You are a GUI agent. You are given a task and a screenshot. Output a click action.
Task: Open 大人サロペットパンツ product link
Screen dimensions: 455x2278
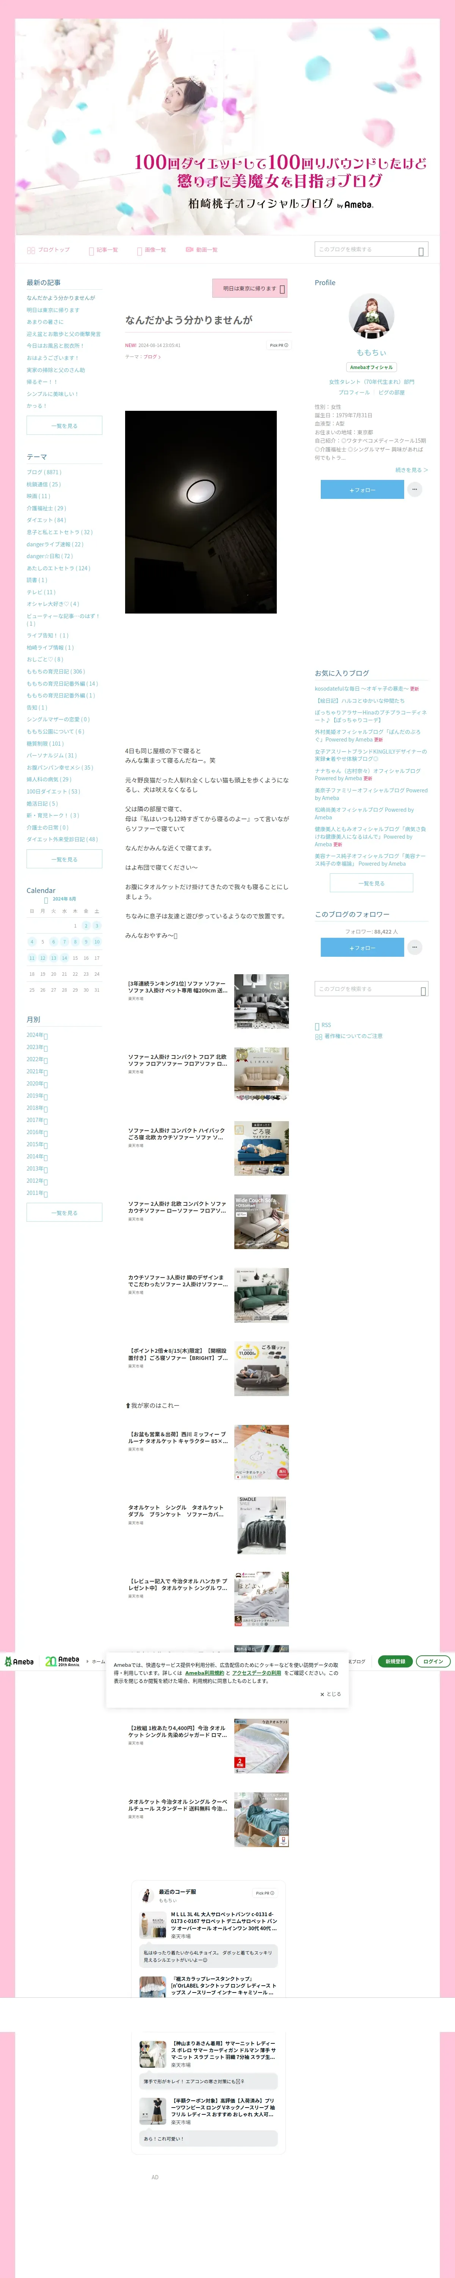[x=224, y=1921]
